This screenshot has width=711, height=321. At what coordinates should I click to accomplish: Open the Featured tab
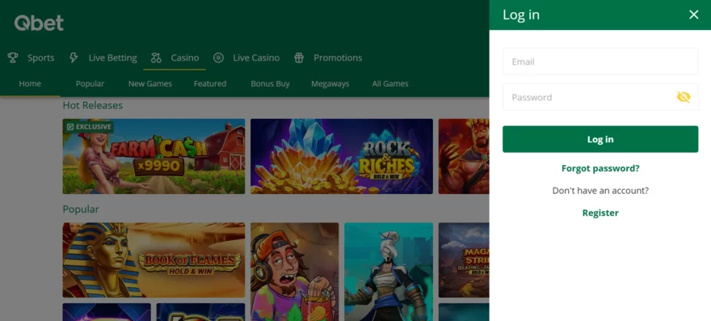point(210,83)
